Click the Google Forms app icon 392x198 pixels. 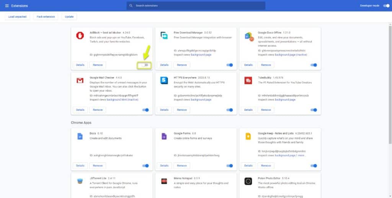(x=164, y=136)
